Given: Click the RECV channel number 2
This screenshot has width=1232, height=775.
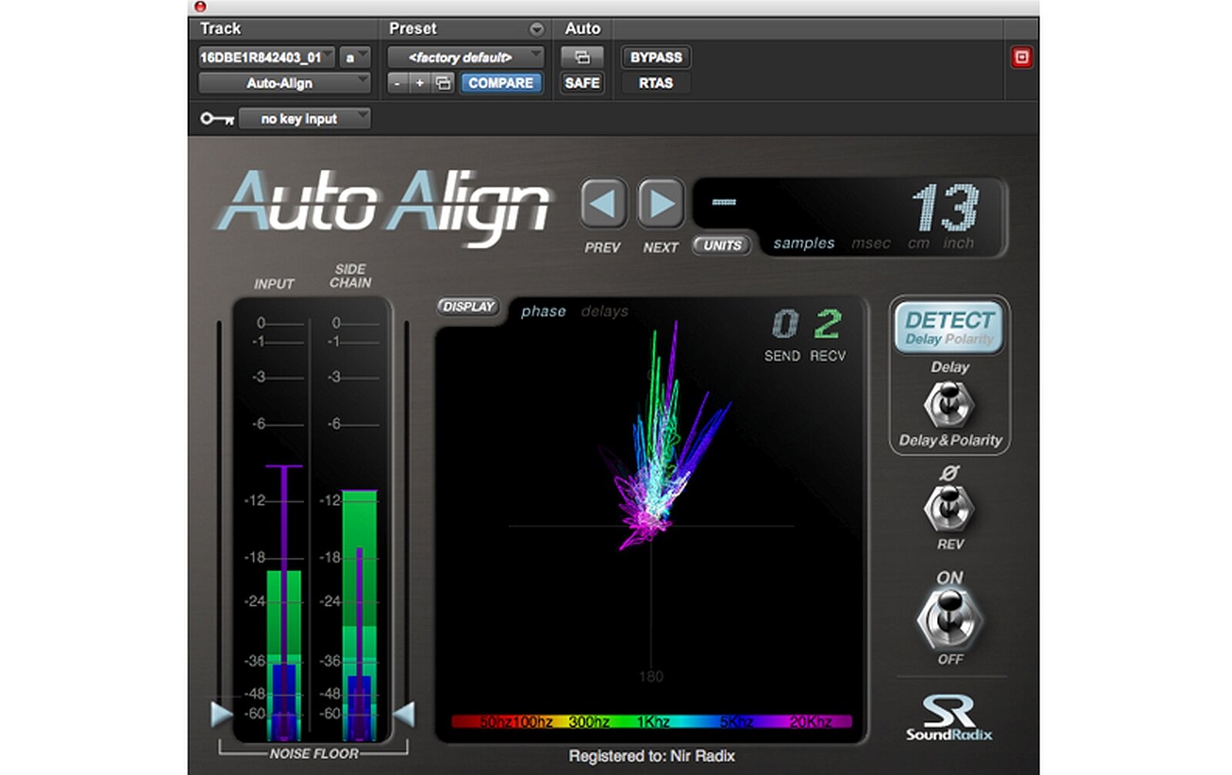Looking at the screenshot, I should coord(828,324).
